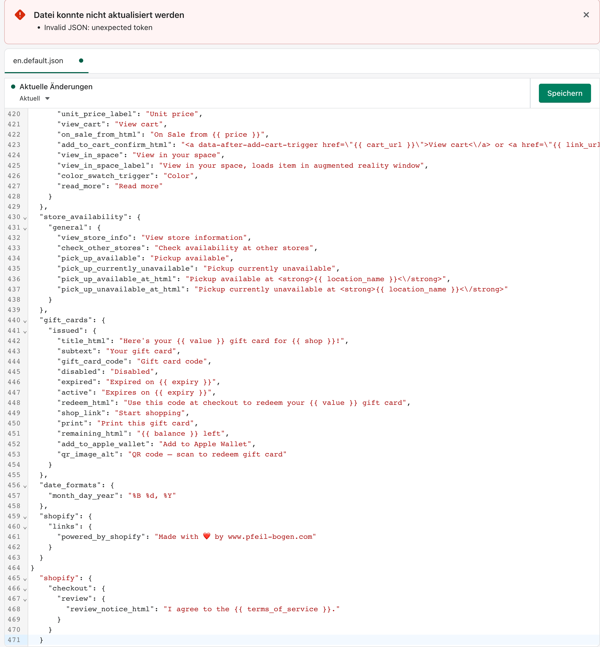Click the red heart emoji in line 461
Screen dimensions: 600x647
[x=206, y=536]
